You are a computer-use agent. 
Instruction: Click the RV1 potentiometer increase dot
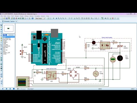[21, 51]
